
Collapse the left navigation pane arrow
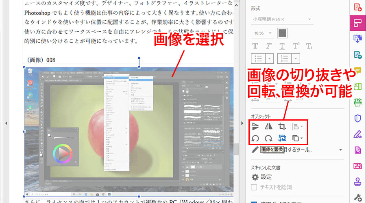(x=6, y=123)
